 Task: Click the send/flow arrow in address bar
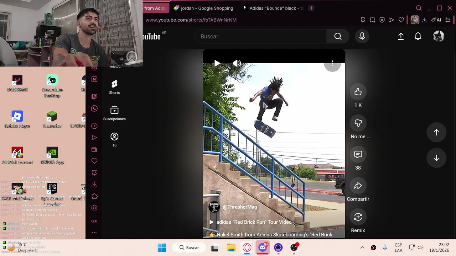pyautogui.click(x=392, y=20)
